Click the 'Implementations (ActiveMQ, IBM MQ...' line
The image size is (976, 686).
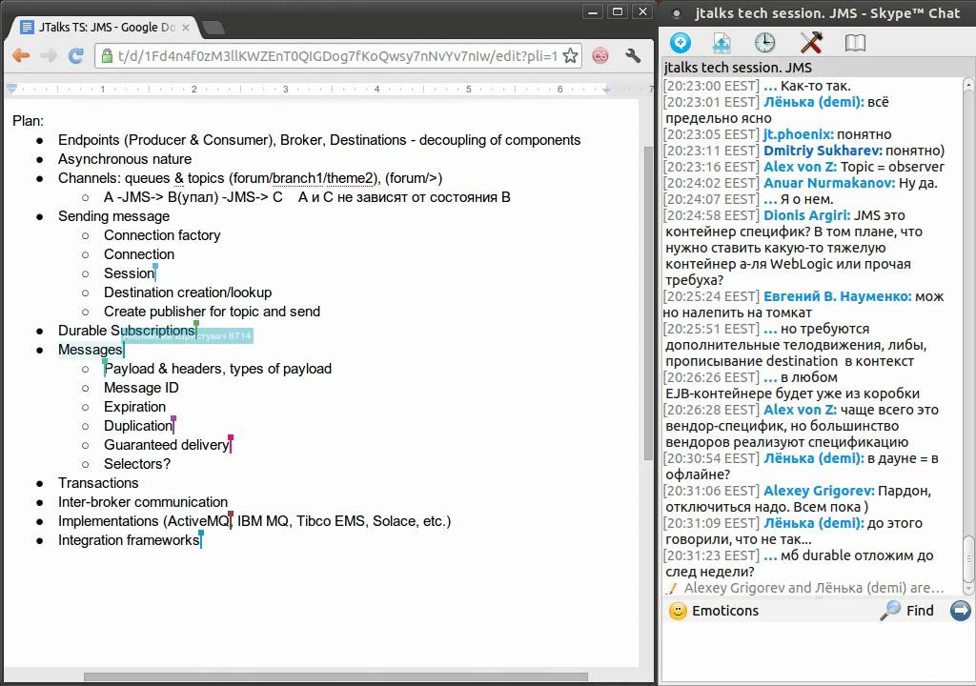click(x=254, y=521)
